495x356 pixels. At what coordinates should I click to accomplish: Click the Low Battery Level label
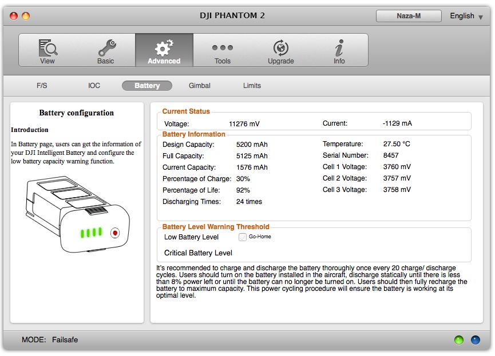pos(191,237)
